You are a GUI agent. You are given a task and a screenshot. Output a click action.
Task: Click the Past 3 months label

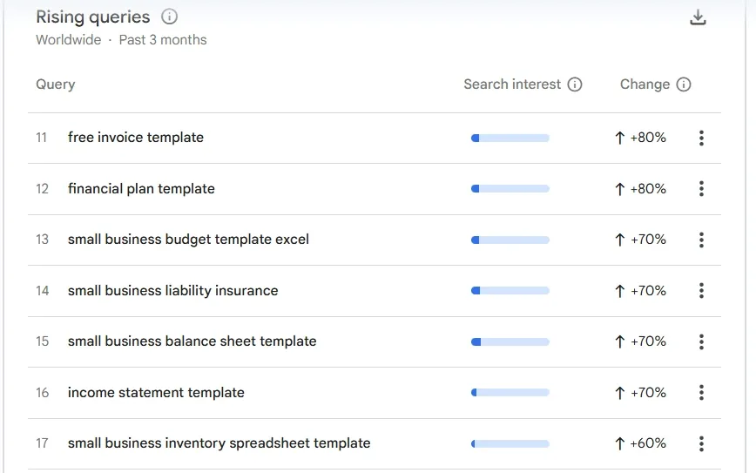[163, 39]
